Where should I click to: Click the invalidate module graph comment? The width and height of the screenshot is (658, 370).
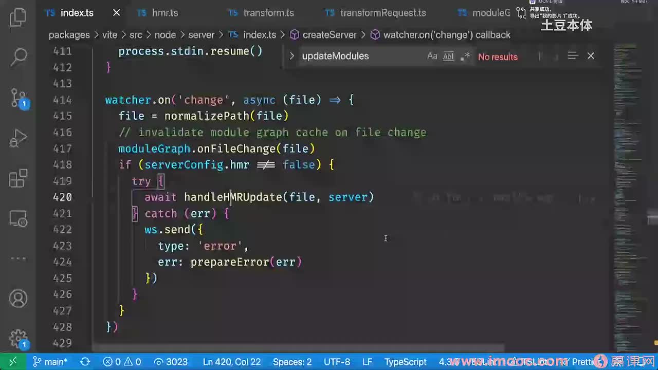click(272, 133)
